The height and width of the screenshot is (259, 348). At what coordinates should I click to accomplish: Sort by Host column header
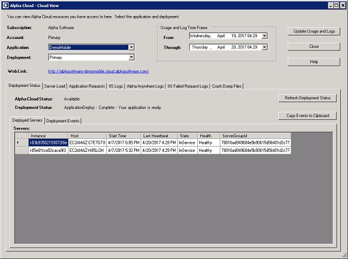click(x=87, y=136)
